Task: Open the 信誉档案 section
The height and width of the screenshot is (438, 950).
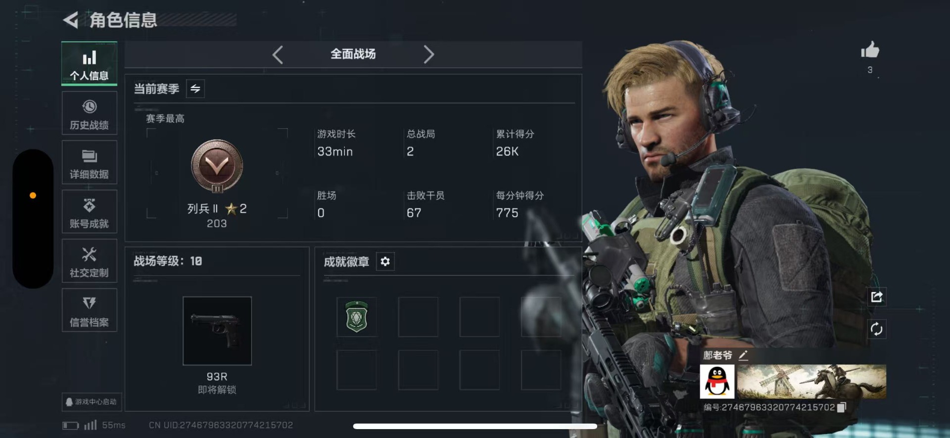Action: point(89,310)
